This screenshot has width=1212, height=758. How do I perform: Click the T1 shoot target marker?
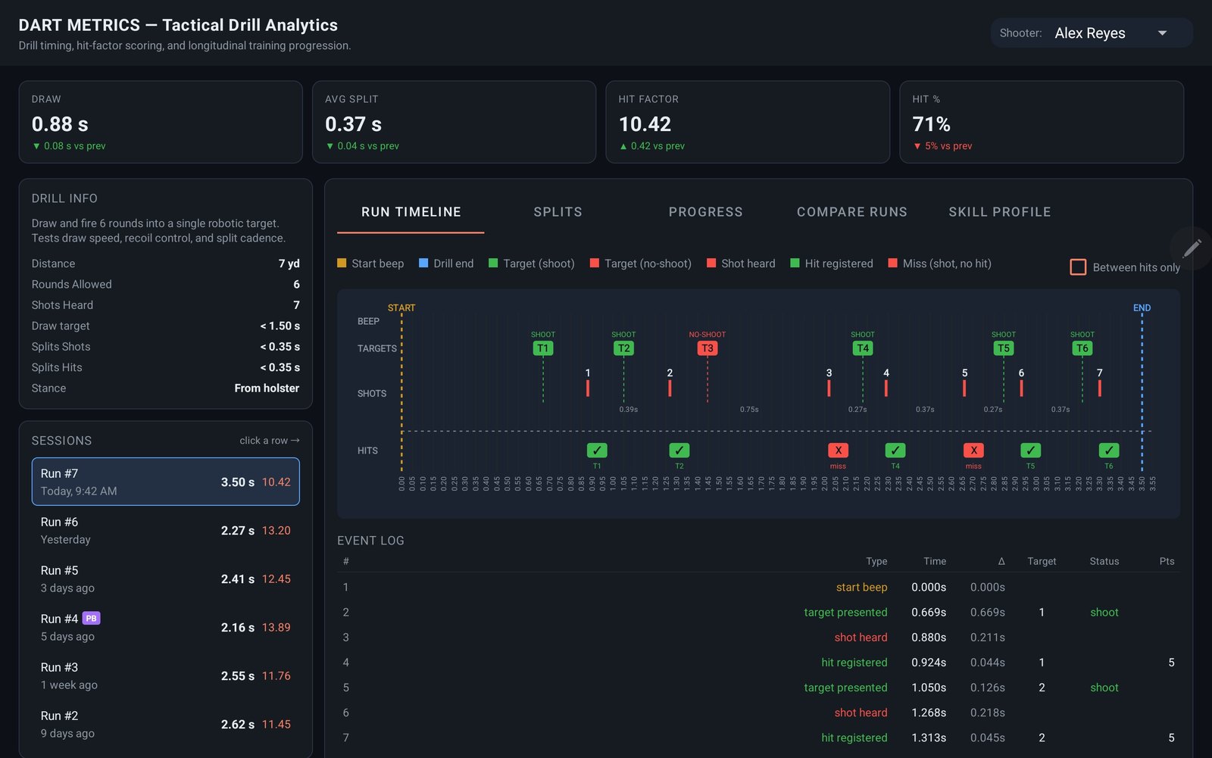(x=542, y=348)
